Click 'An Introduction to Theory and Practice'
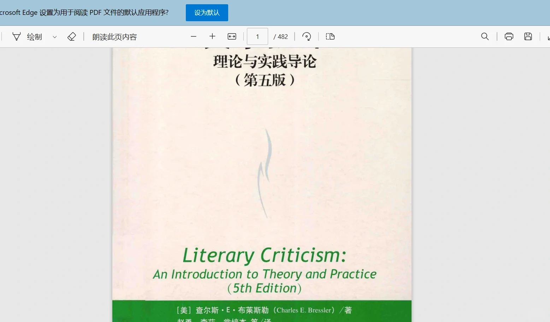 point(265,274)
